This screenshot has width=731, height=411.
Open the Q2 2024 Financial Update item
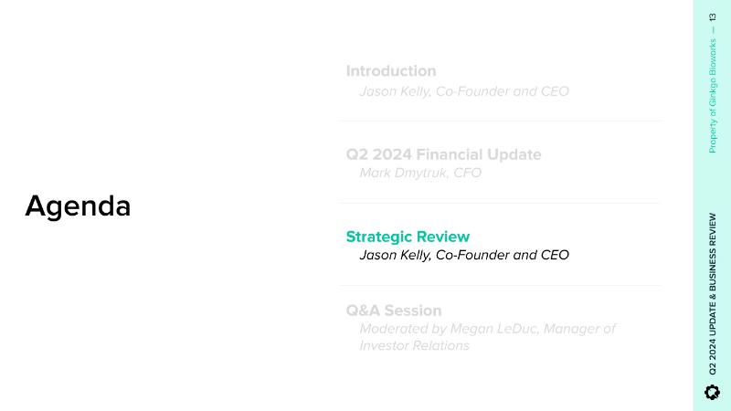tap(443, 154)
